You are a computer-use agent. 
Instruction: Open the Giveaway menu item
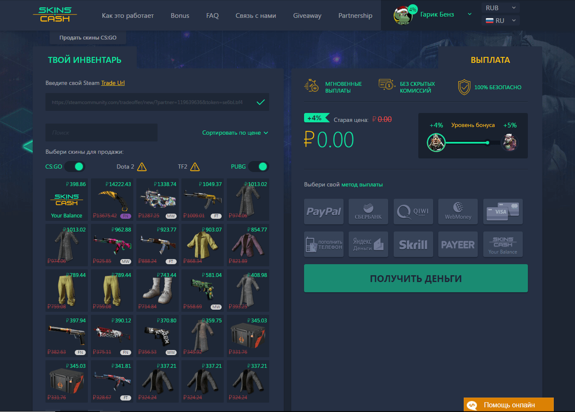click(307, 15)
